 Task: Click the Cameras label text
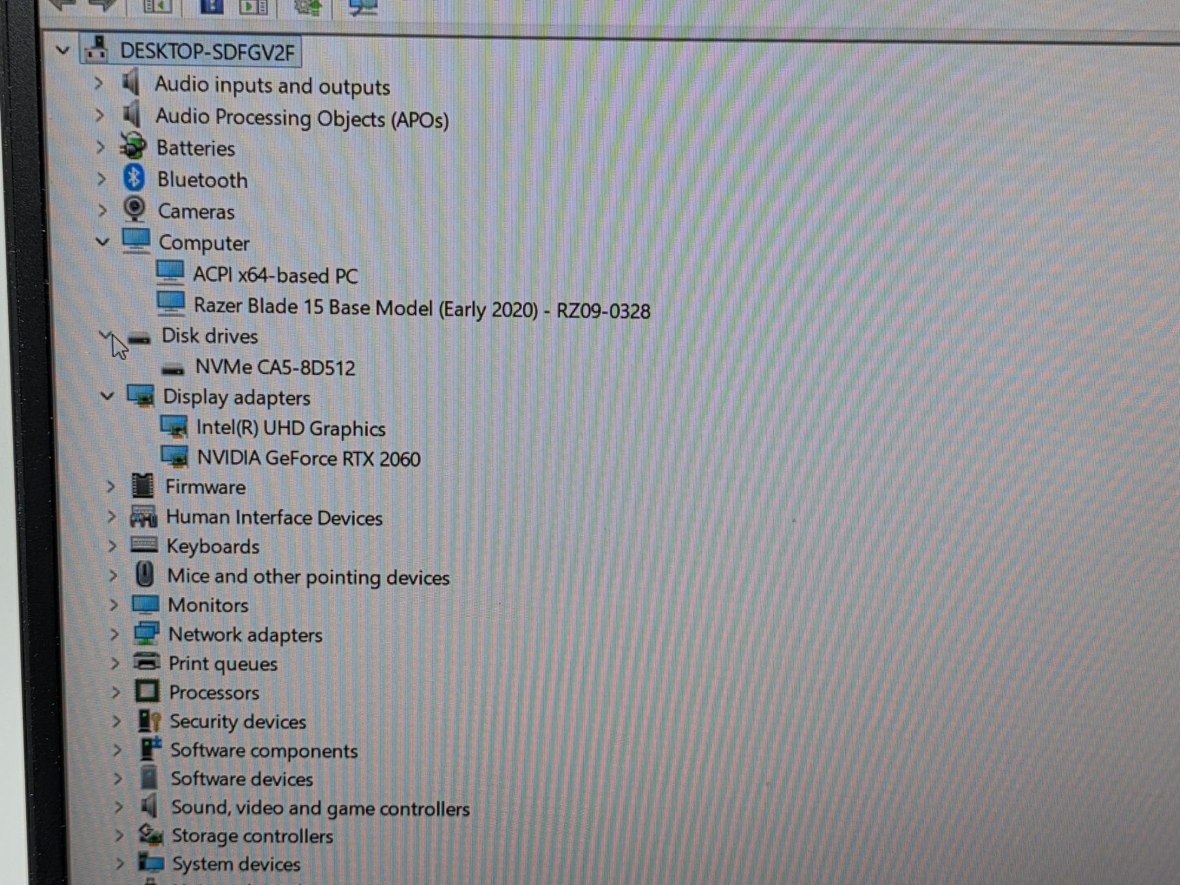[196, 211]
